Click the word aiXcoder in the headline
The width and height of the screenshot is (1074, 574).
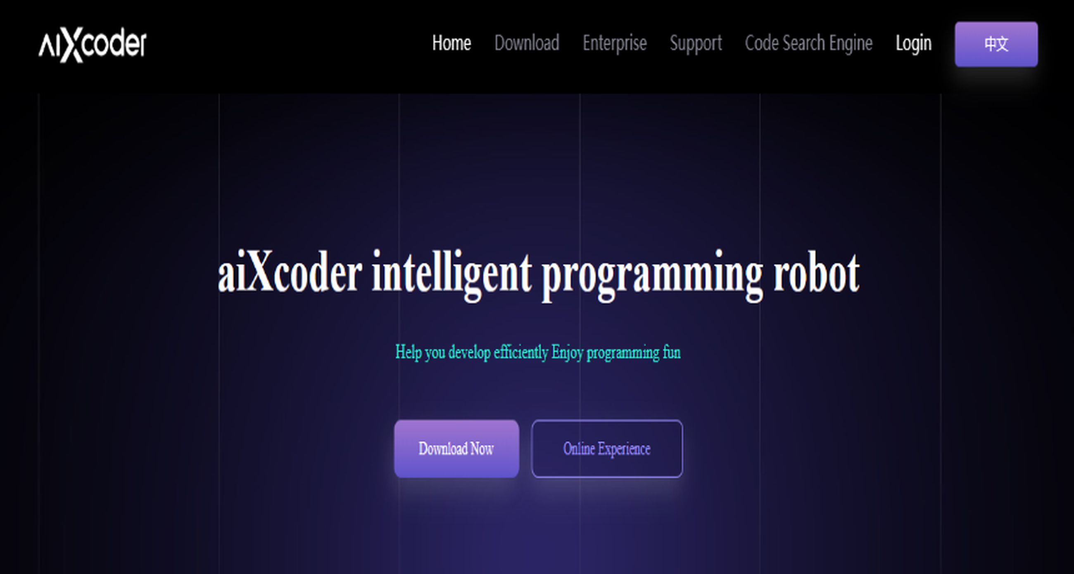pos(290,272)
